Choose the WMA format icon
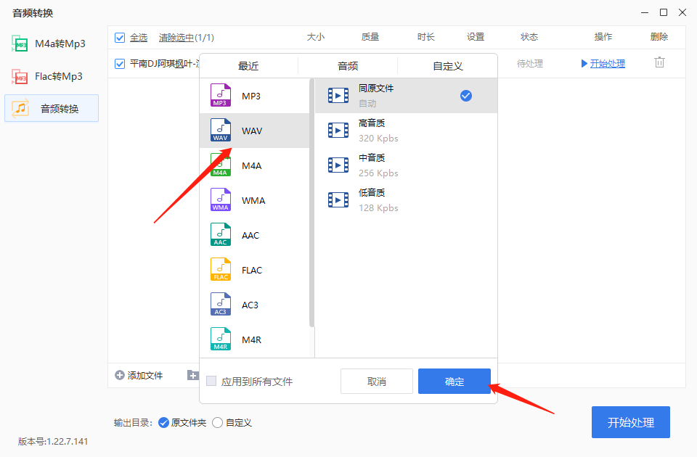Image resolution: width=697 pixels, height=457 pixels. coord(221,200)
